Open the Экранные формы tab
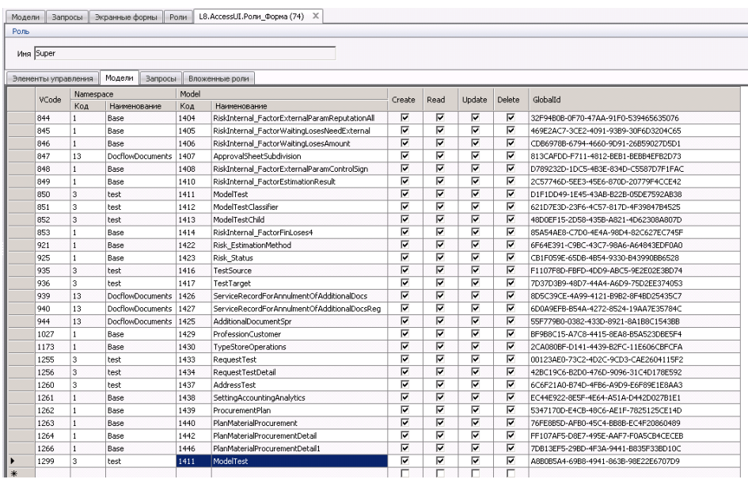 pyautogui.click(x=126, y=17)
